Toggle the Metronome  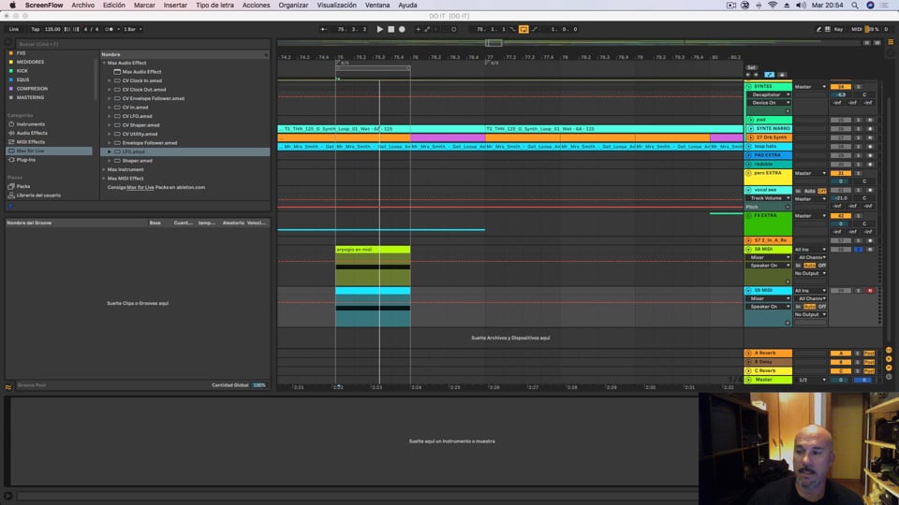click(109, 29)
